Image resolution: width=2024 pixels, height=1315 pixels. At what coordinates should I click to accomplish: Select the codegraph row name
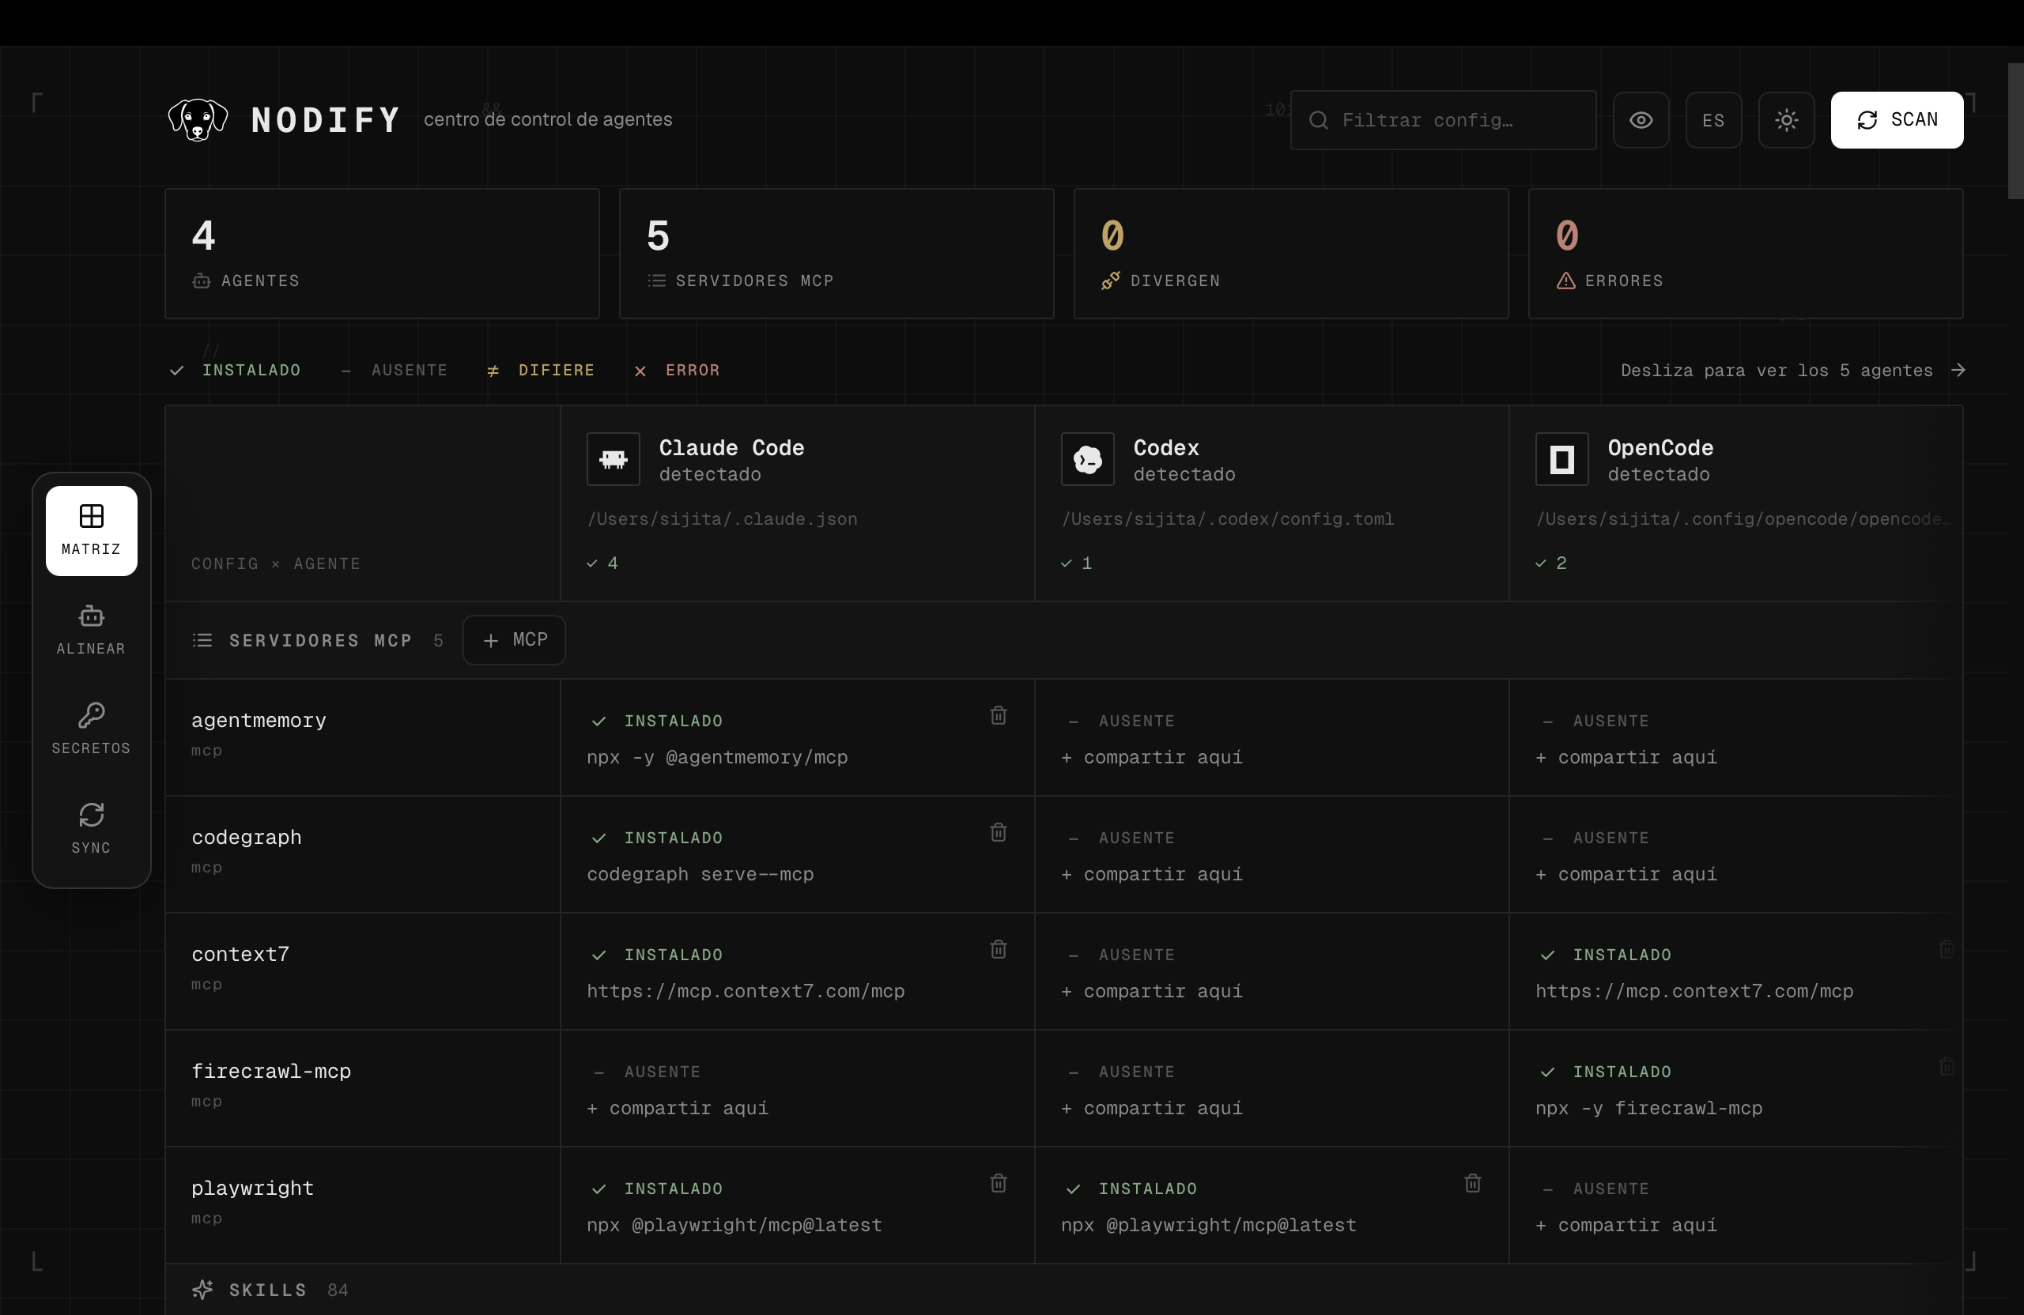click(247, 837)
